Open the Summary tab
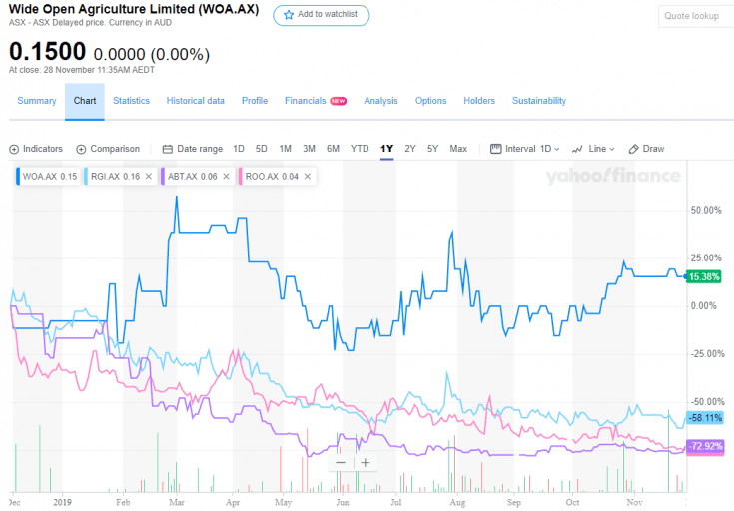Screen dimensions: 734x511 pyautogui.click(x=37, y=101)
